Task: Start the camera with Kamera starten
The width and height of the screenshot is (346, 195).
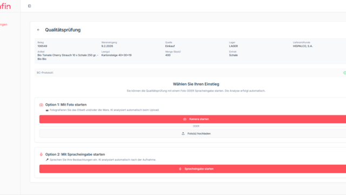Action: pos(192,119)
